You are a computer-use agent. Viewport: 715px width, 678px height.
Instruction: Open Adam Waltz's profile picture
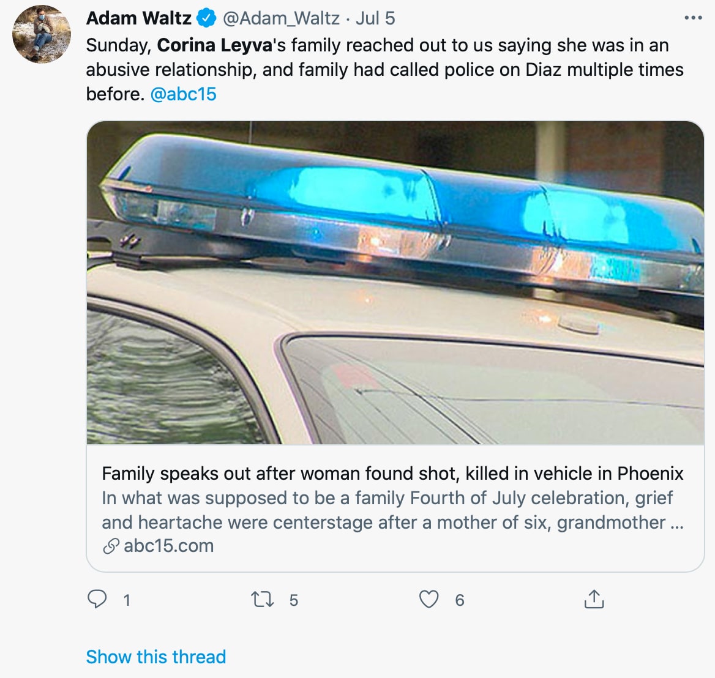coord(42,34)
